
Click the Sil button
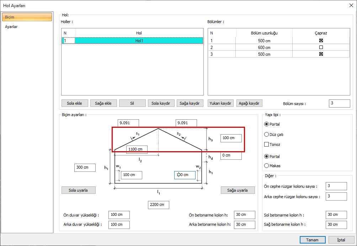pyautogui.click(x=132, y=103)
